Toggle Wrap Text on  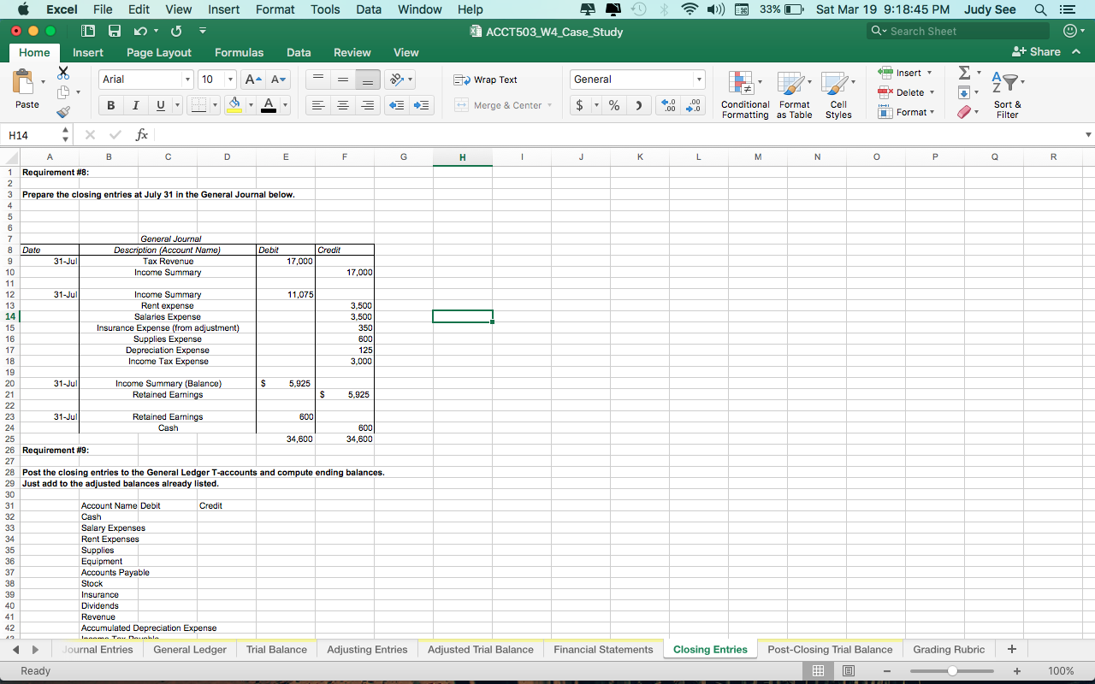pyautogui.click(x=486, y=80)
